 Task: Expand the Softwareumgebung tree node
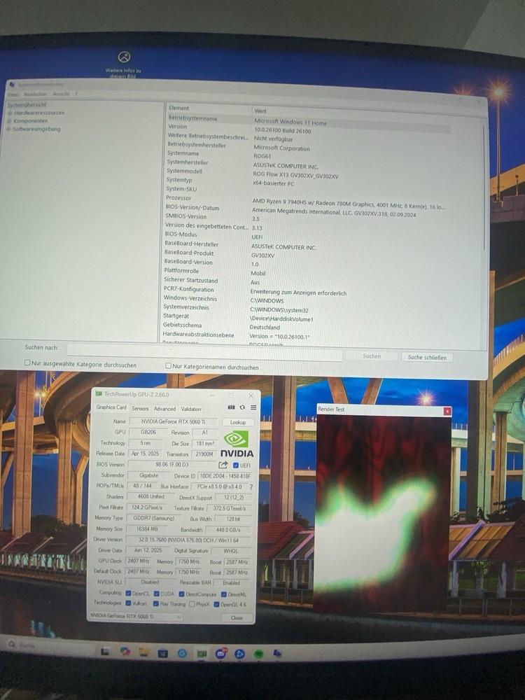[x=8, y=129]
